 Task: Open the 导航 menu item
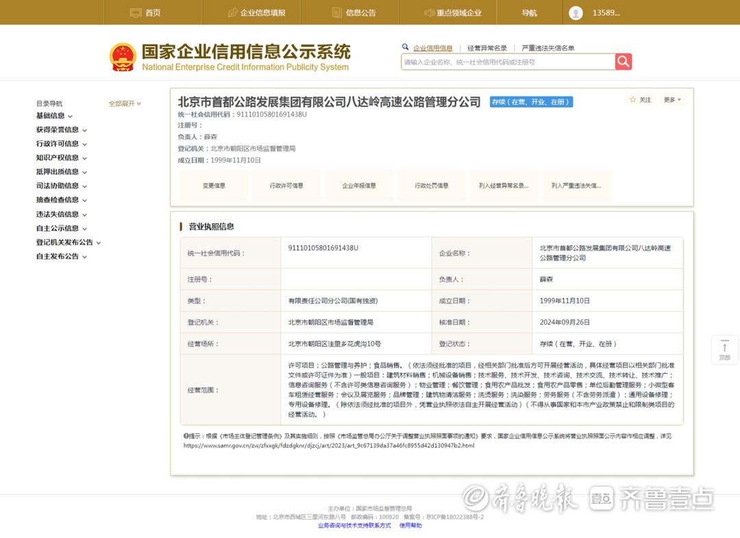529,13
